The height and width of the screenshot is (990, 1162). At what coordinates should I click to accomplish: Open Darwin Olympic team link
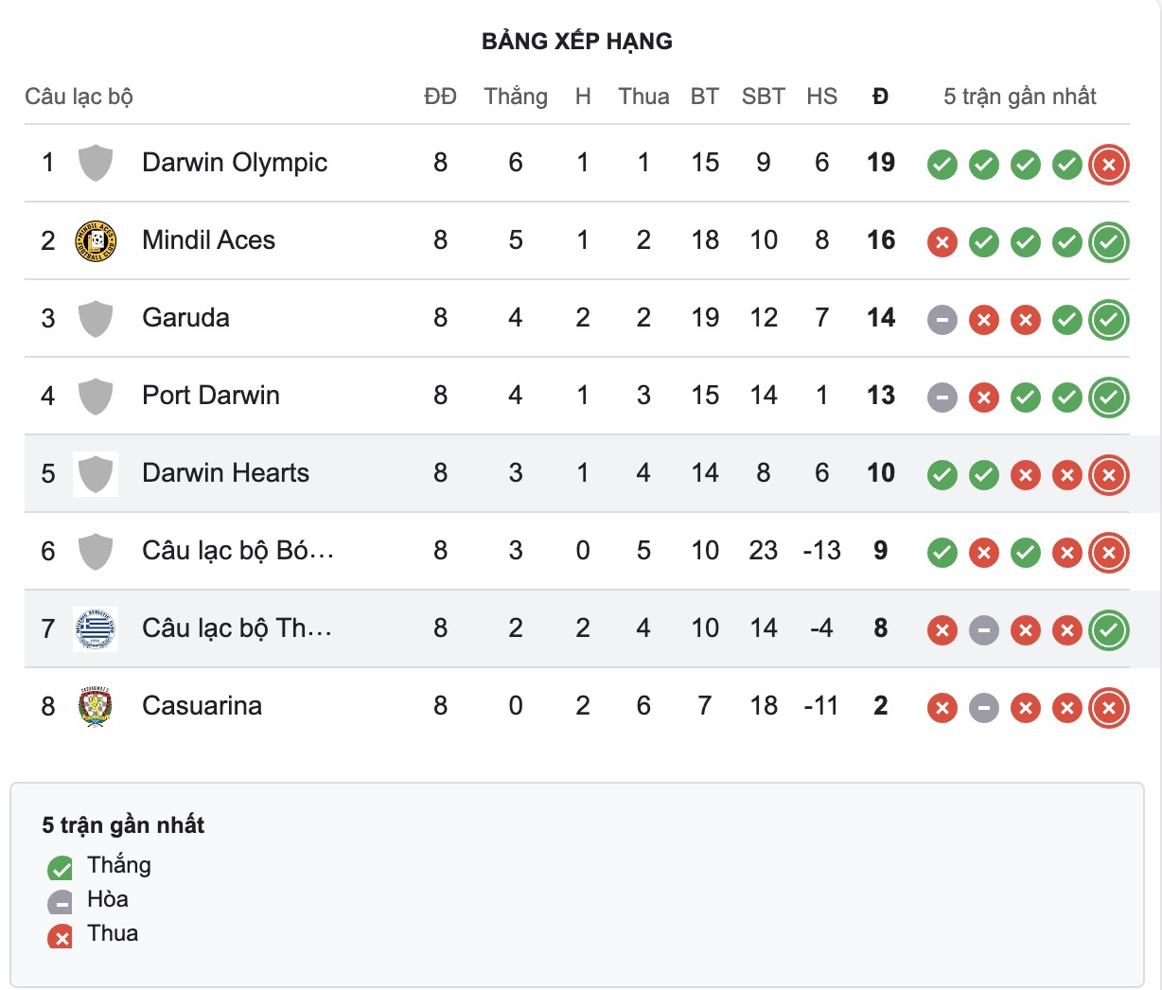(235, 163)
